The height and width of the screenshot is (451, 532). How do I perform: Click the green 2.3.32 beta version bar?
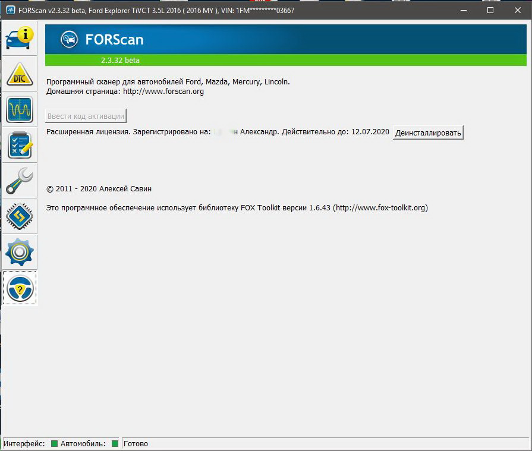click(x=285, y=60)
